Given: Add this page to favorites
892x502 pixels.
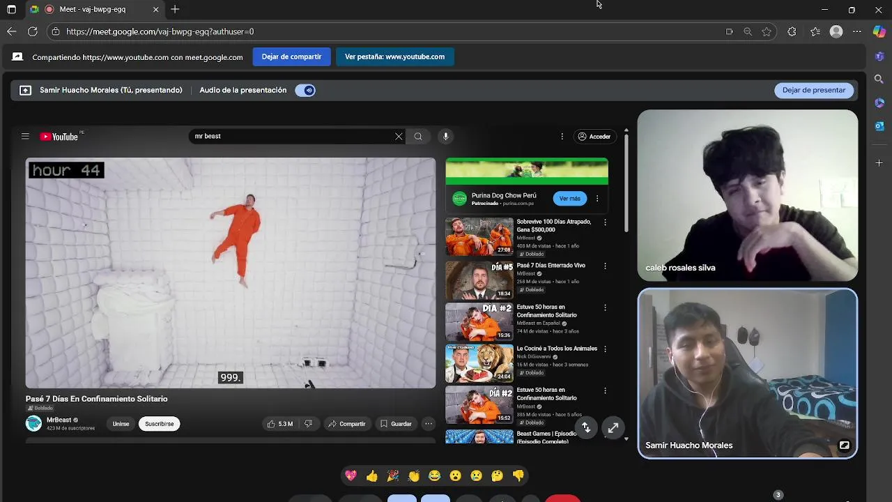Looking at the screenshot, I should [767, 31].
